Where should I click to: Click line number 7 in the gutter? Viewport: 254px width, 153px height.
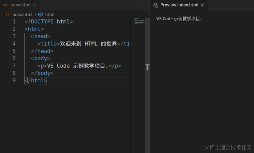point(14,66)
